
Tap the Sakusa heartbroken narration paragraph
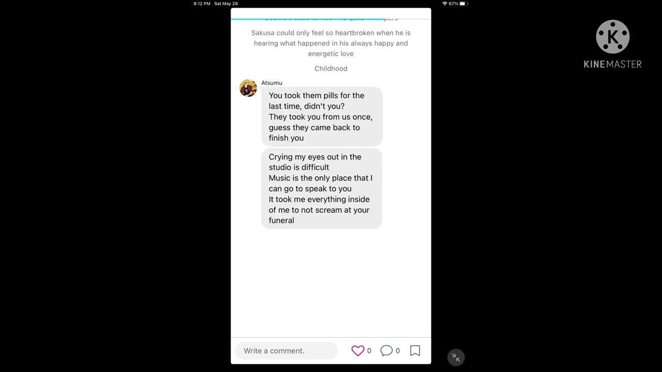click(x=331, y=43)
